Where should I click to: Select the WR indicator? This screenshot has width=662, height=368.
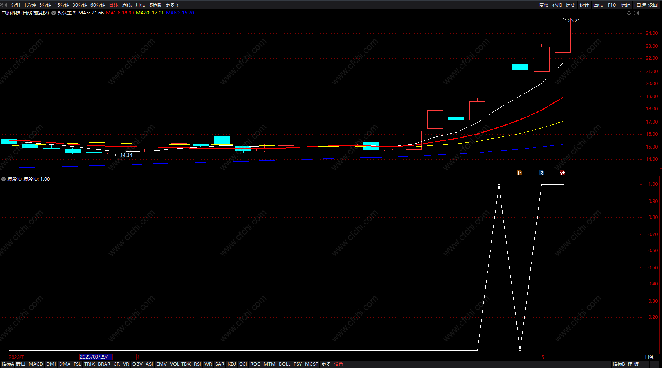(x=208, y=364)
